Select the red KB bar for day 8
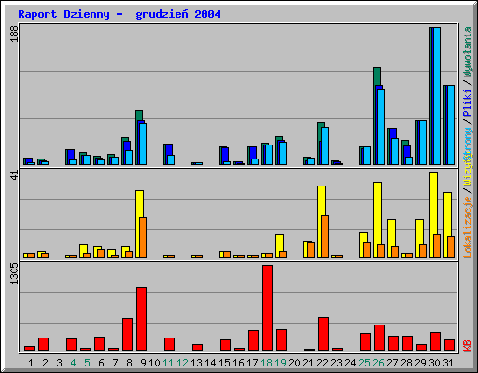The image size is (478, 373). [x=127, y=334]
